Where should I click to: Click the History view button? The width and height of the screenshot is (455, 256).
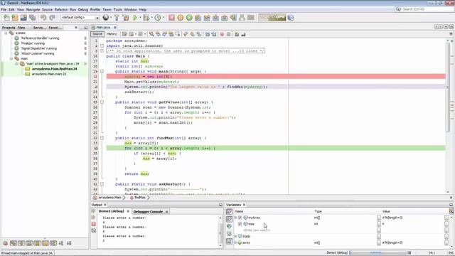tap(112, 34)
